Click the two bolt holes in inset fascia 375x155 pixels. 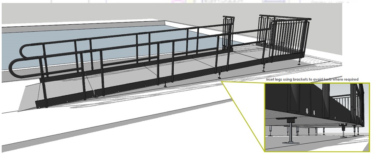(311, 111)
